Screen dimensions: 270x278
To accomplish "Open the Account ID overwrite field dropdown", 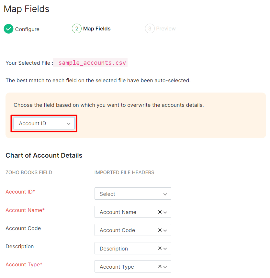I will [44, 123].
